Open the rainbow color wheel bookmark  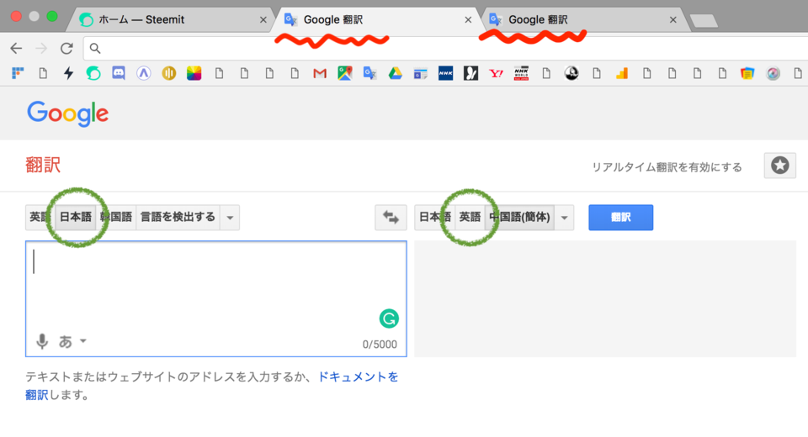click(x=194, y=74)
